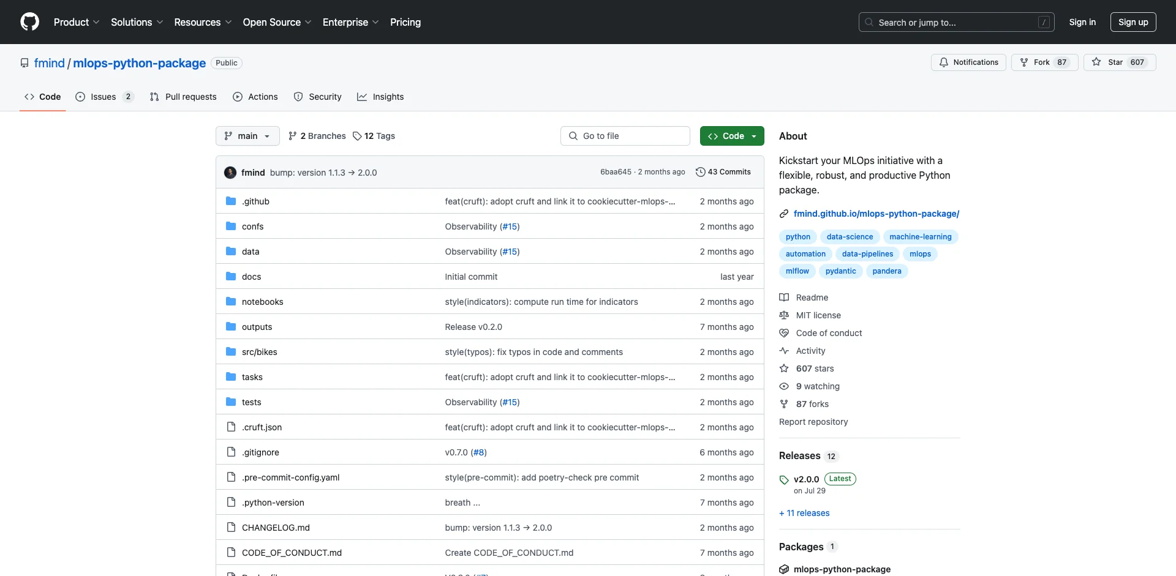Click the 6baa645 commit hash

[x=616, y=172]
